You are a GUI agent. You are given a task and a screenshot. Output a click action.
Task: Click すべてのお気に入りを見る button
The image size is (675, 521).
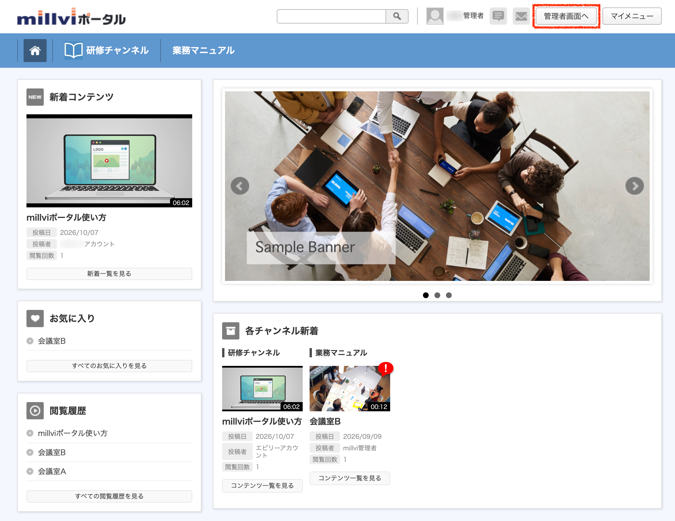pos(109,366)
